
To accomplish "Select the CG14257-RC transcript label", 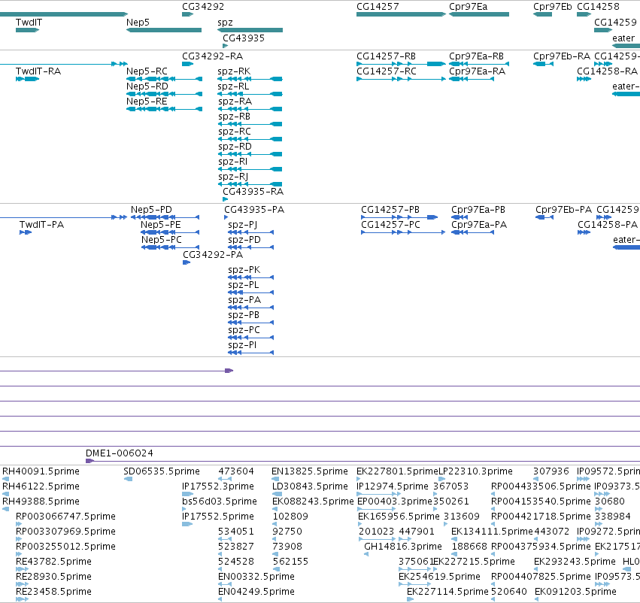I will (x=386, y=71).
